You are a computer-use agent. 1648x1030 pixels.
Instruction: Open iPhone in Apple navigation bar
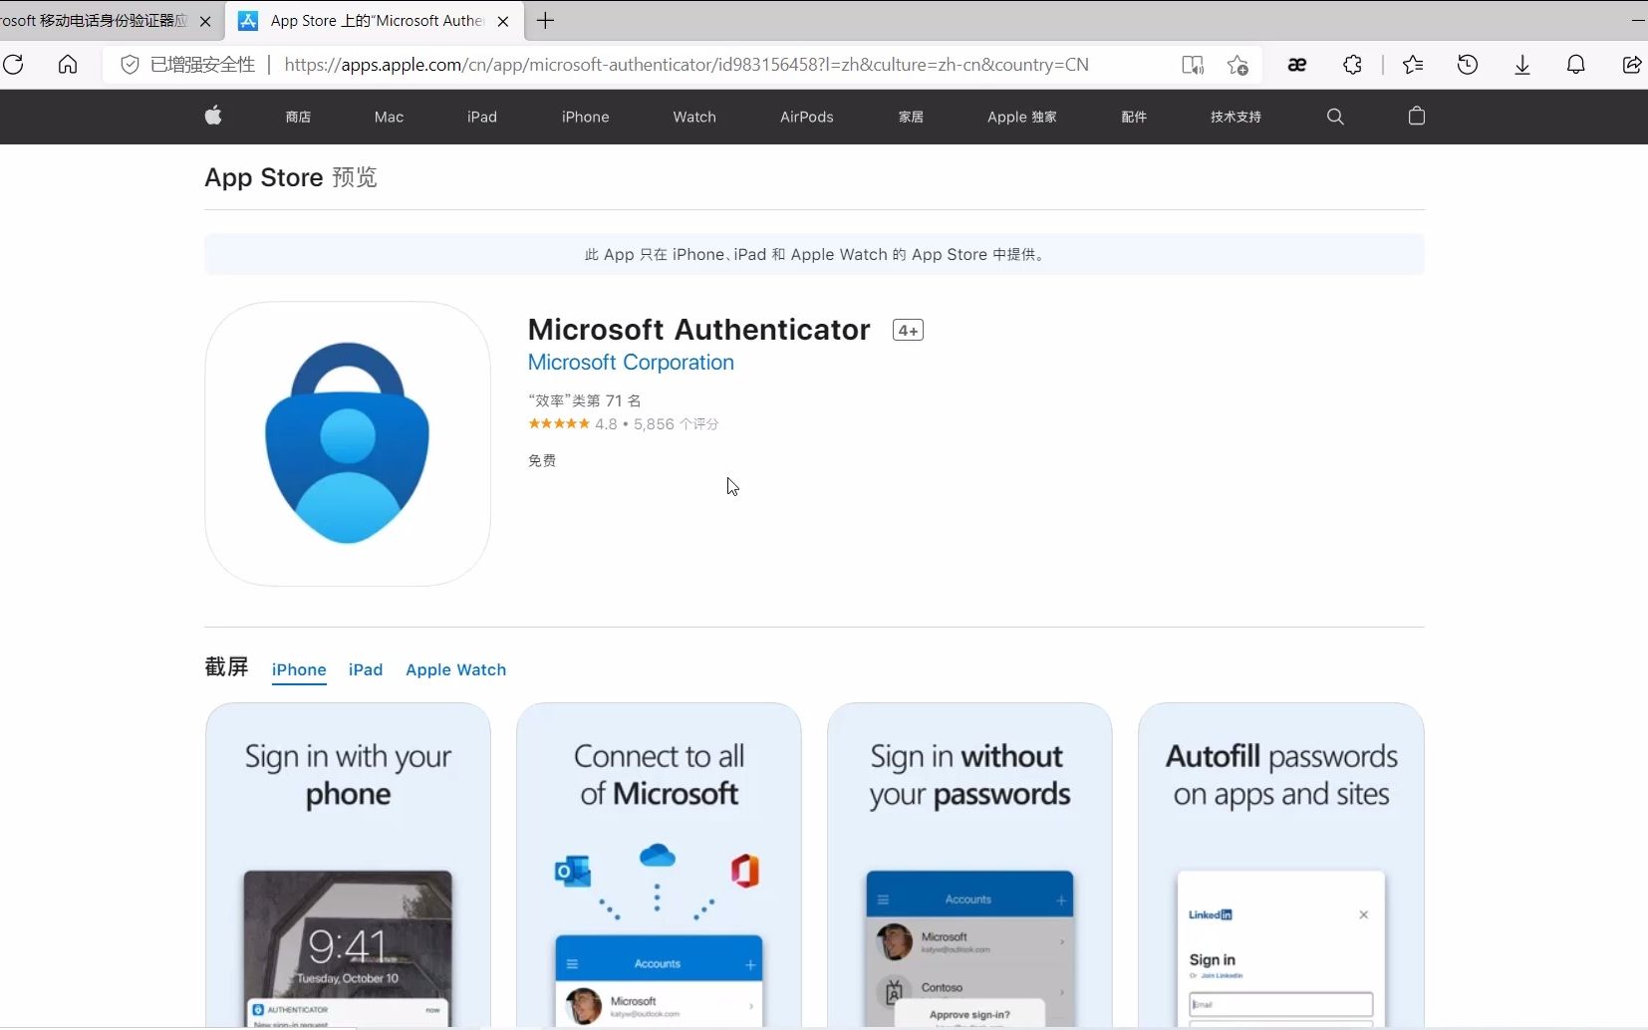coord(586,117)
